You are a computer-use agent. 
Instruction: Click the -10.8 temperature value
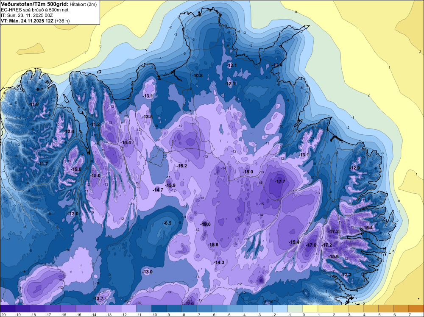(x=197, y=76)
